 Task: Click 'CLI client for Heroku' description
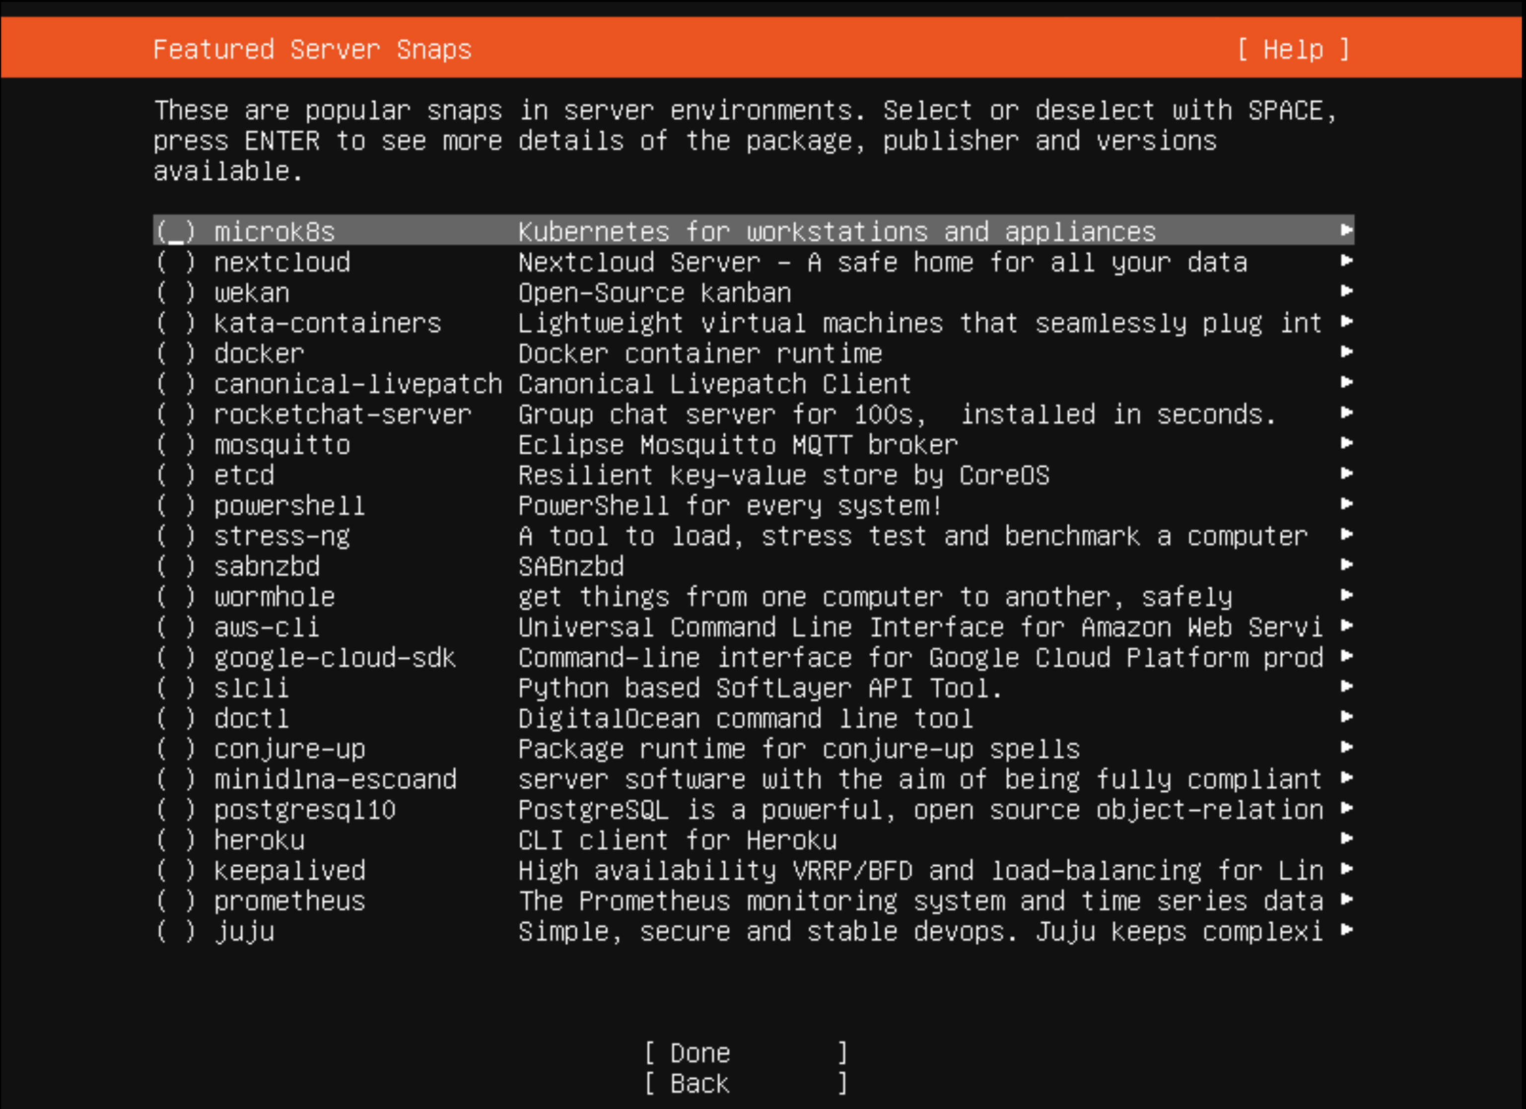(678, 840)
